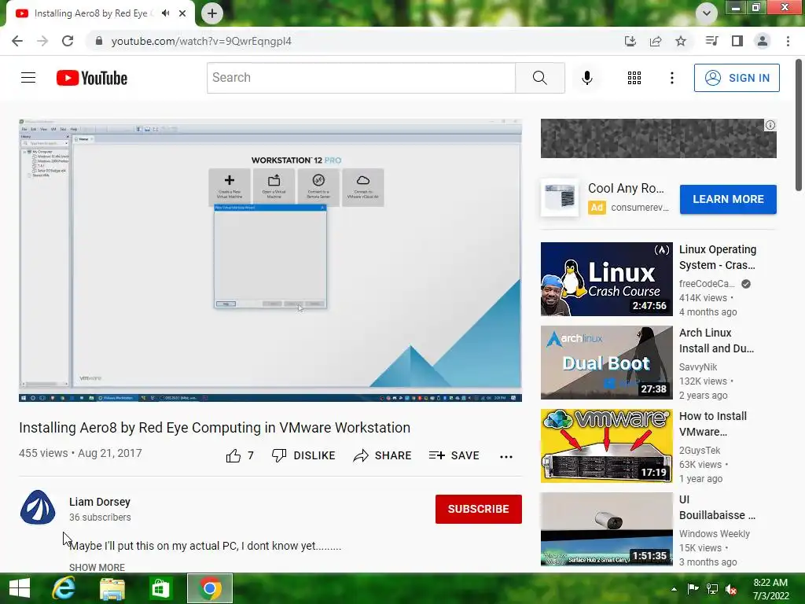805x604 pixels.
Task: Open How to Install VMware thumbnail
Action: click(606, 446)
